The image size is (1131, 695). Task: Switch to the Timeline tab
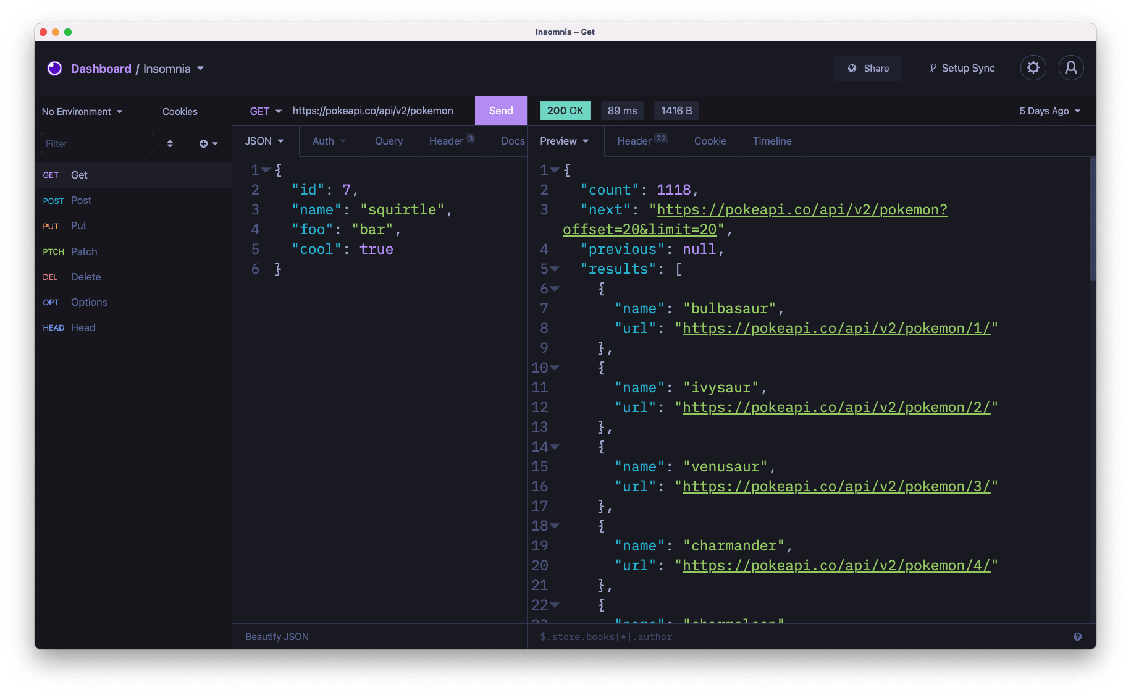(772, 141)
